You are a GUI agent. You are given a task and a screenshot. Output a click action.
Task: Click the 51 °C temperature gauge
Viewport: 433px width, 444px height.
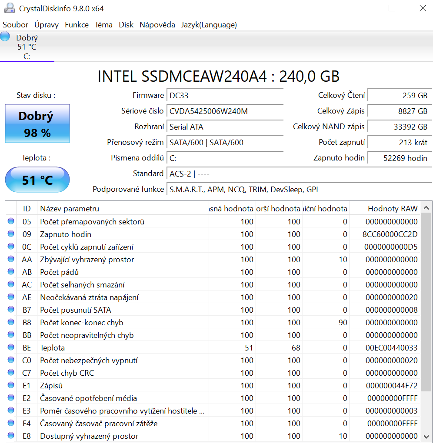coord(37,179)
